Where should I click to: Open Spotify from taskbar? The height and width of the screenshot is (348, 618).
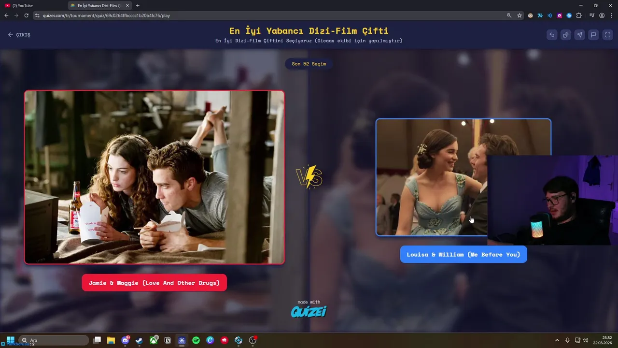(x=196, y=340)
